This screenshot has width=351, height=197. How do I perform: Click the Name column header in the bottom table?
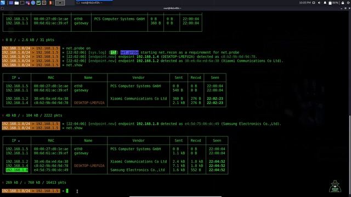click(x=88, y=141)
